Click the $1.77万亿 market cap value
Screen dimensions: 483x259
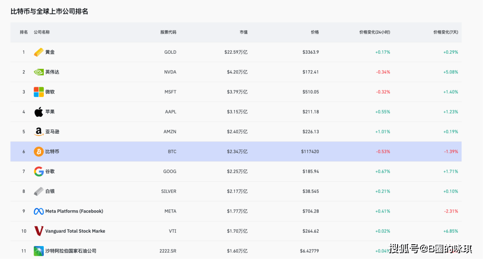click(x=237, y=211)
